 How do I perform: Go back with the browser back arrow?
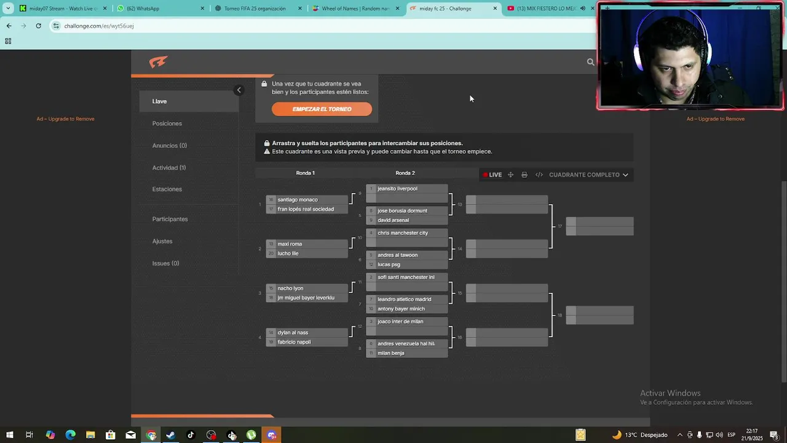point(9,26)
